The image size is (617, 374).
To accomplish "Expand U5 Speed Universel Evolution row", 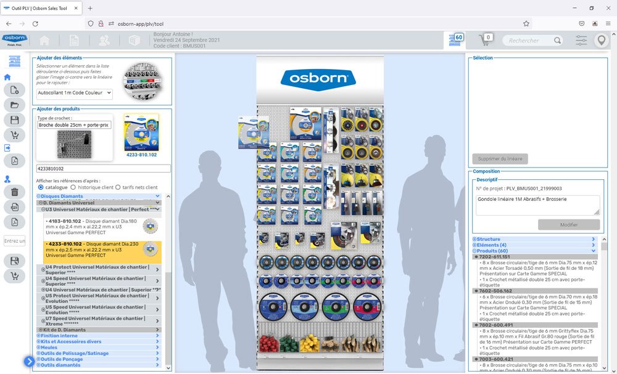I will tap(101, 309).
